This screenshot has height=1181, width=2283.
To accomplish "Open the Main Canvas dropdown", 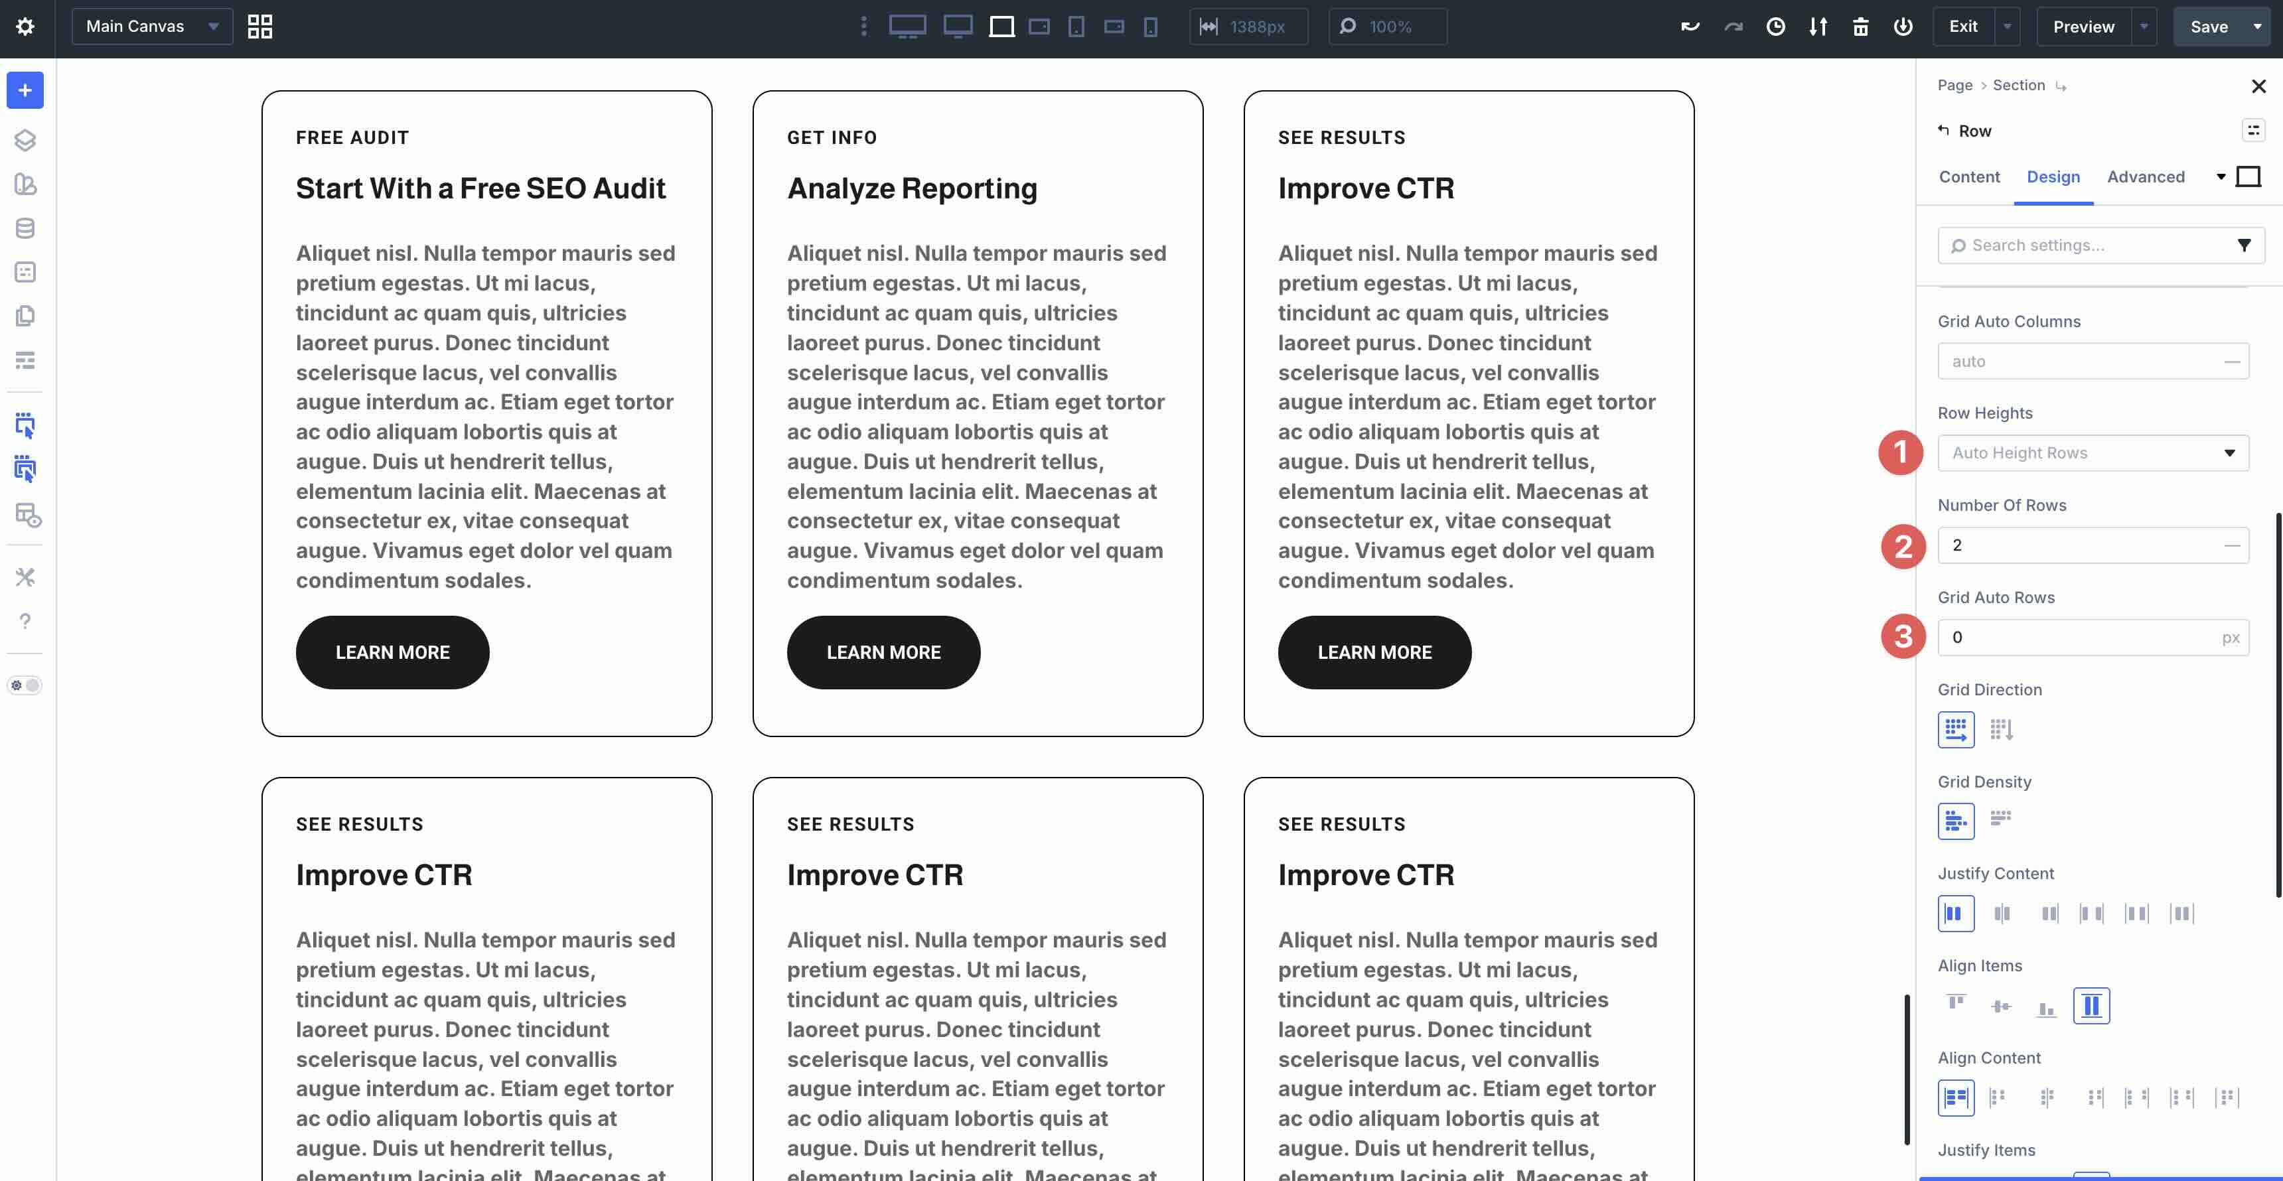I will point(151,26).
